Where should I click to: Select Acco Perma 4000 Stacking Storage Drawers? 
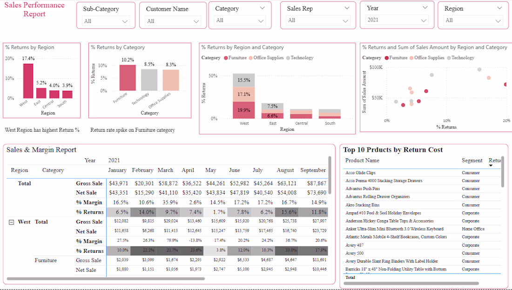tap(422, 181)
